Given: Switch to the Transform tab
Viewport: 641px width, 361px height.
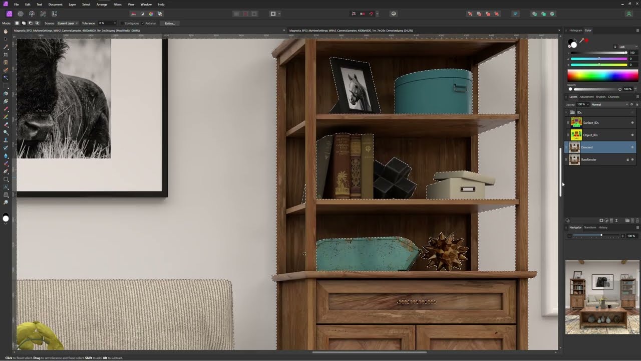Looking at the screenshot, I should 590,228.
